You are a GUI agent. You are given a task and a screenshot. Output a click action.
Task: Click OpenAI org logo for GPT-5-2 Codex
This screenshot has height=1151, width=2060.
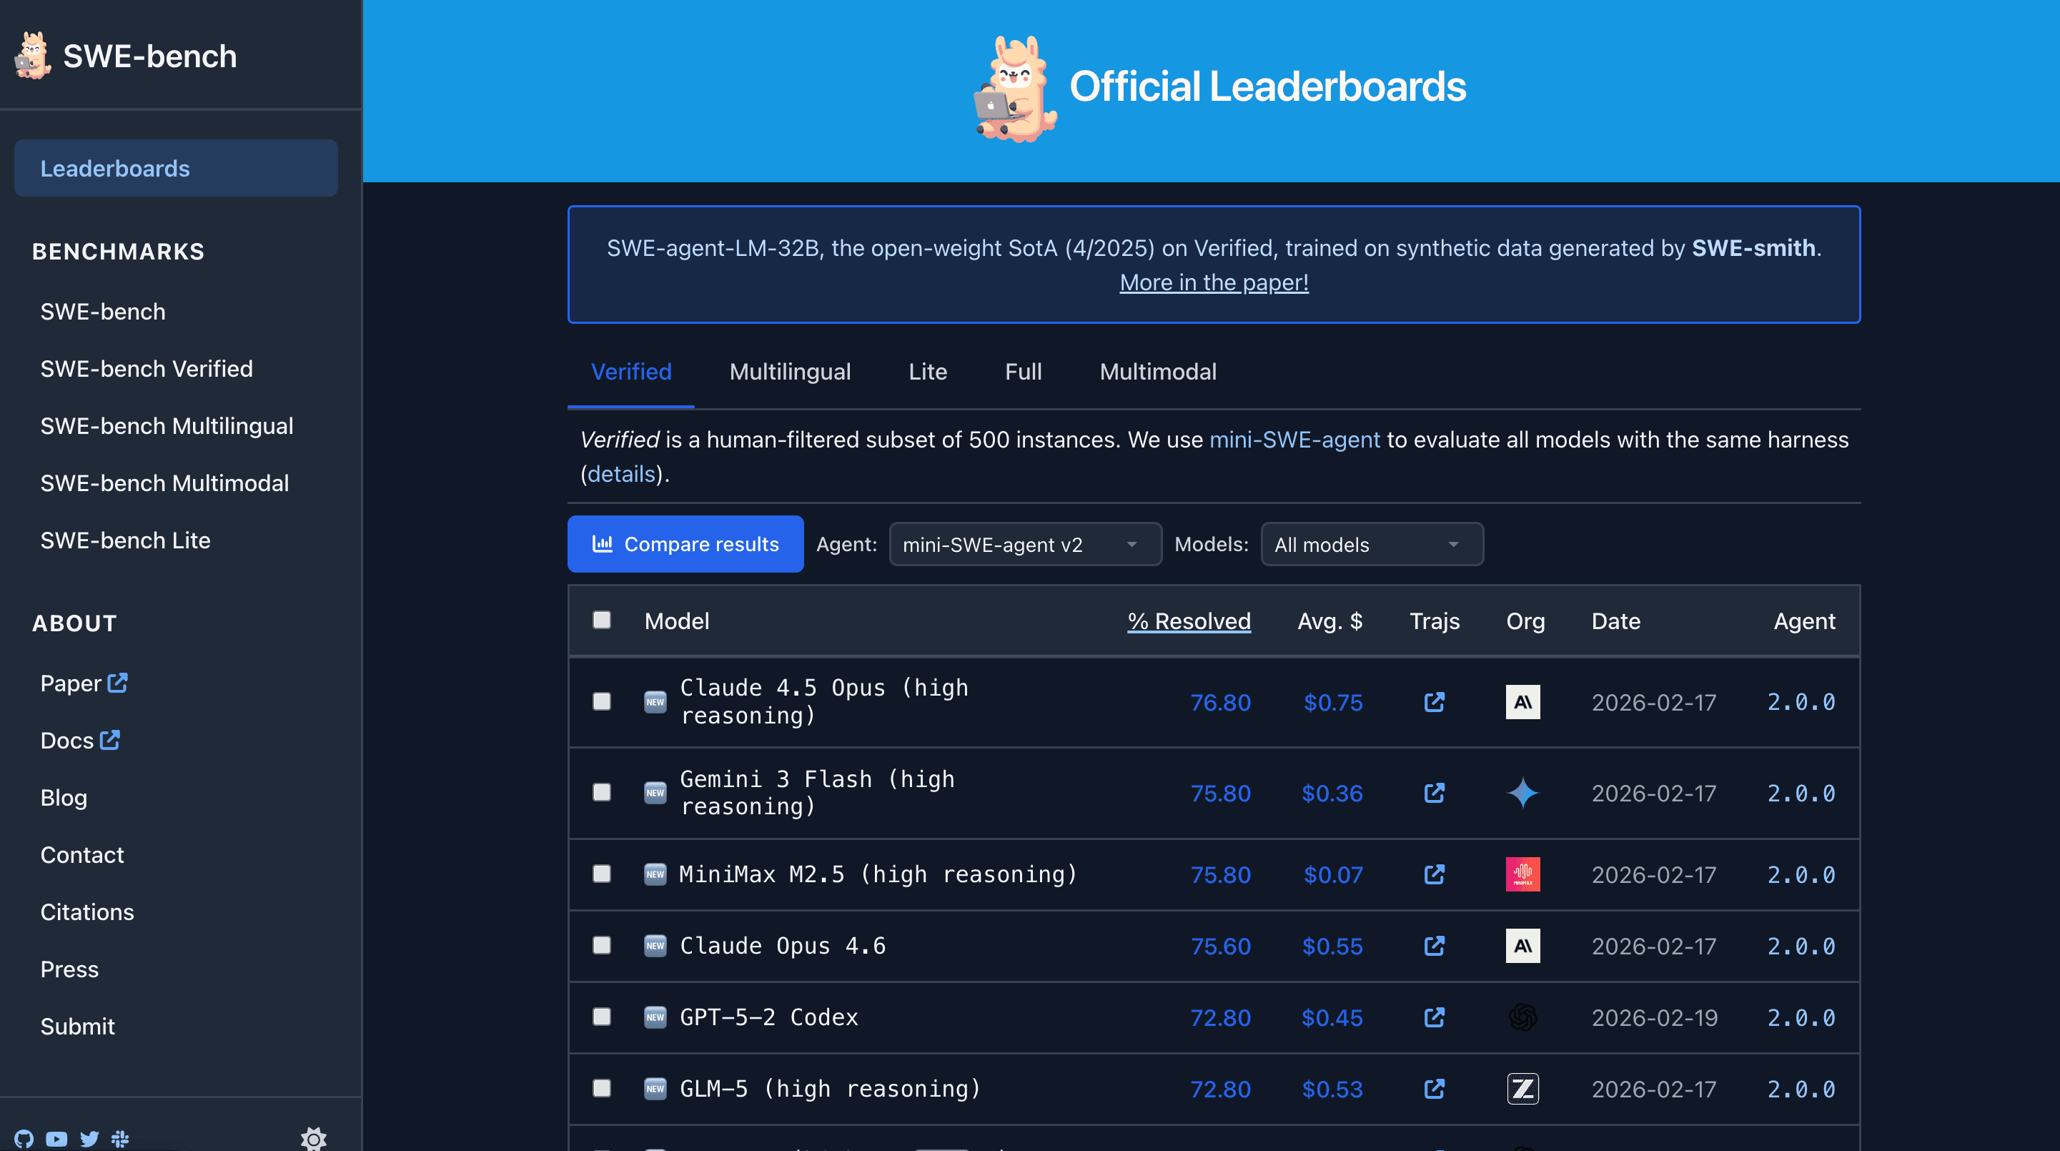pos(1522,1017)
